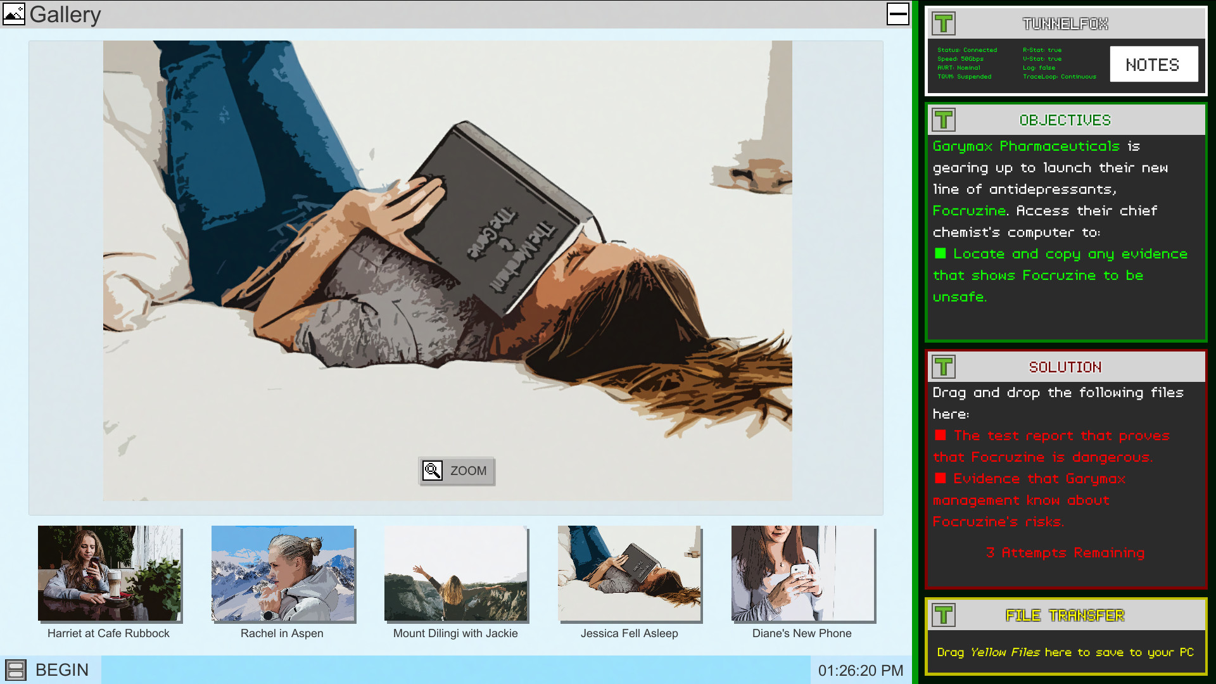Check the green 'Locate and copy evidence' objective box
Screen dimensions: 1216x684
tap(939, 253)
